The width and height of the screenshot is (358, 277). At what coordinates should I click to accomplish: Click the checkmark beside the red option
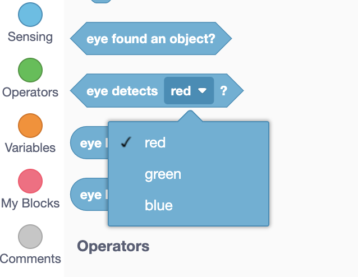[x=126, y=142]
